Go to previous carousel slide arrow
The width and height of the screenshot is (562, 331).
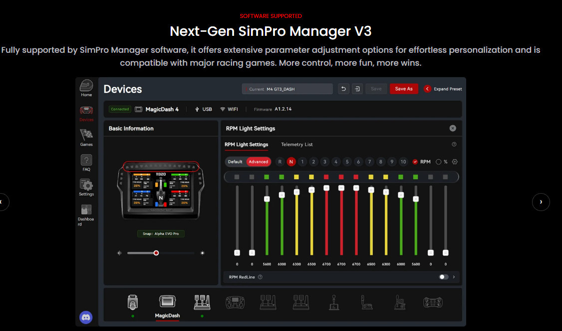pos(2,202)
